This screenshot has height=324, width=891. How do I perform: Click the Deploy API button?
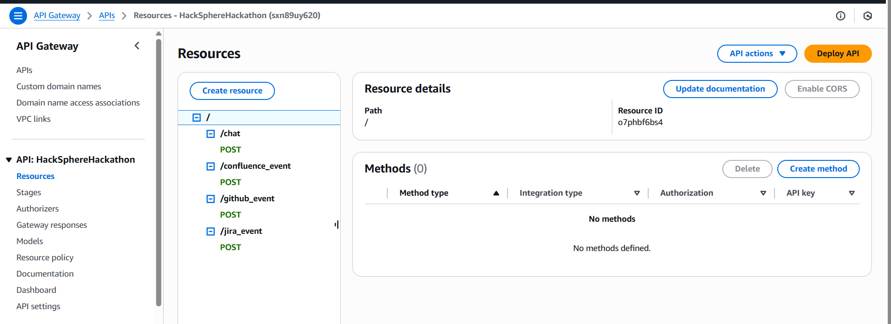[837, 53]
